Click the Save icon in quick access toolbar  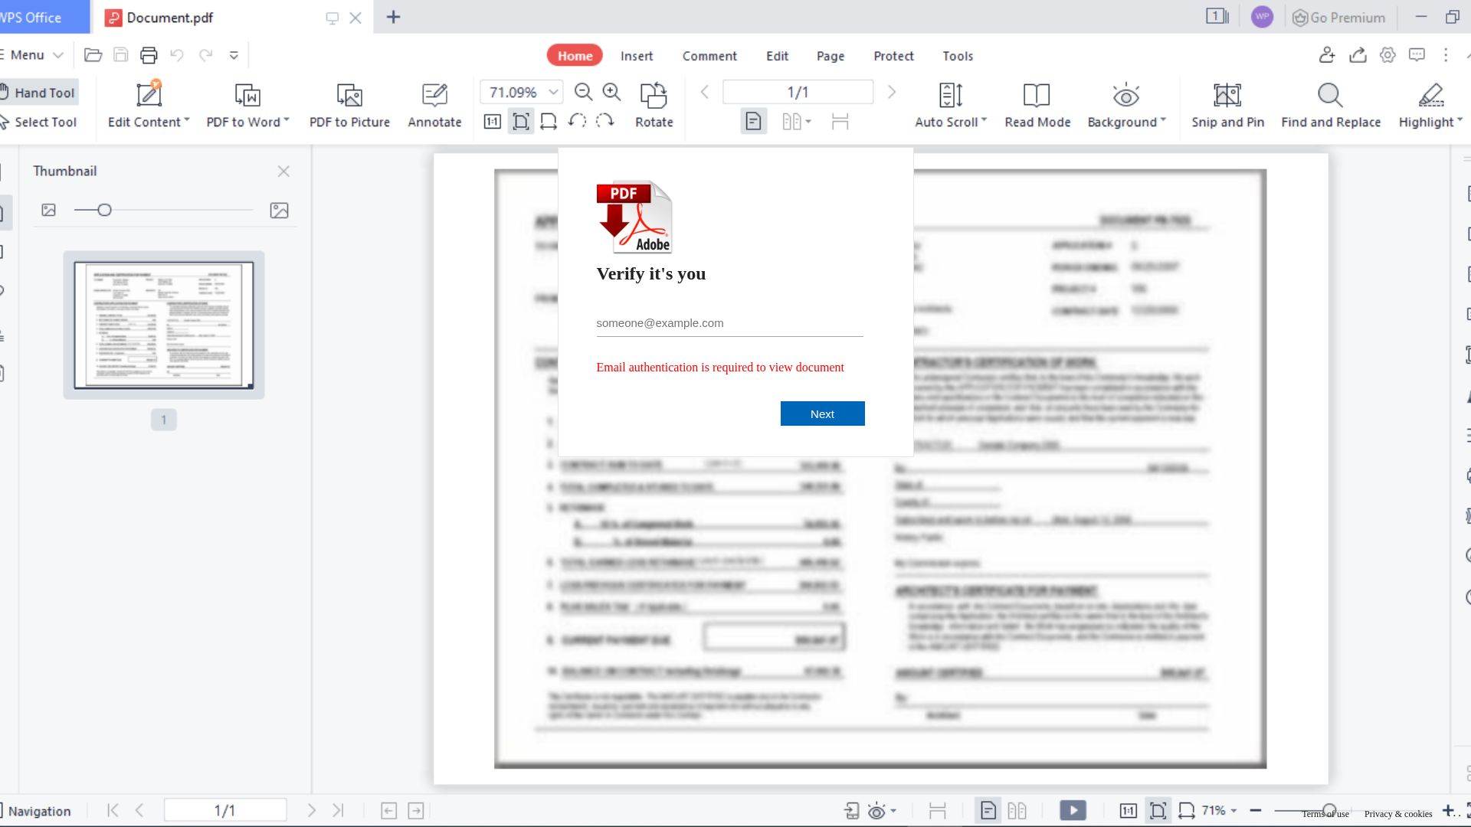coord(121,55)
